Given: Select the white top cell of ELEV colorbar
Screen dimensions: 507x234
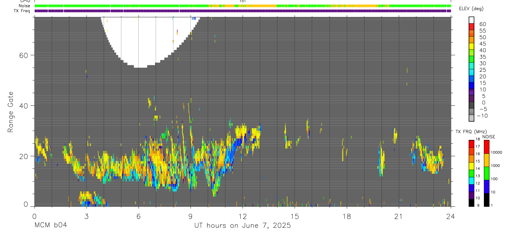Looking at the screenshot, I should pos(471,20).
